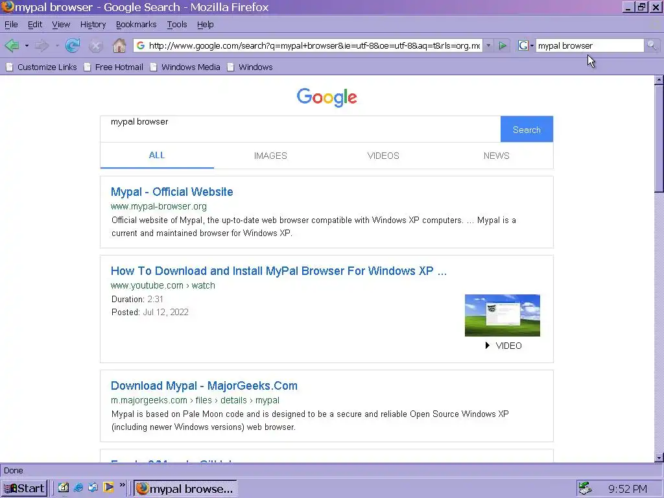This screenshot has height=498, width=664.
Task: Open the Help menu
Action: 206,25
